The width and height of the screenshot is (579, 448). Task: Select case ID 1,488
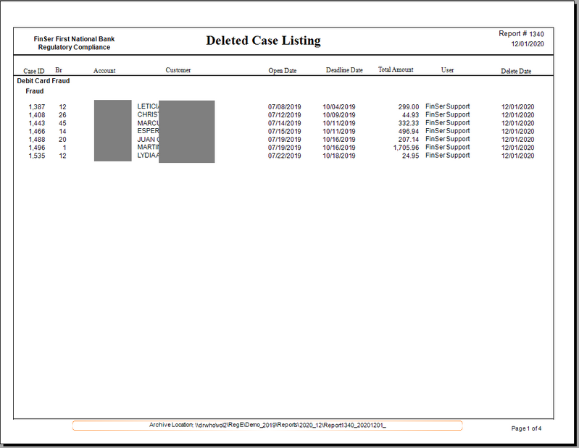point(37,140)
